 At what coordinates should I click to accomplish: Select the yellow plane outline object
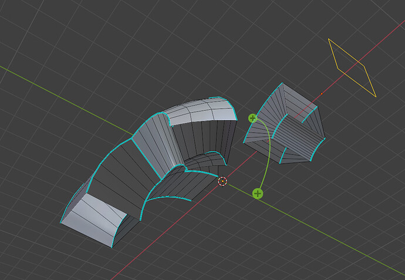[352, 68]
